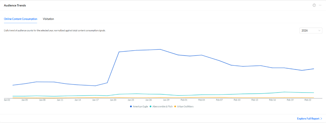Open the more options ellipsis menu
Image resolution: width=326 pixels, height=123 pixels.
320,5
